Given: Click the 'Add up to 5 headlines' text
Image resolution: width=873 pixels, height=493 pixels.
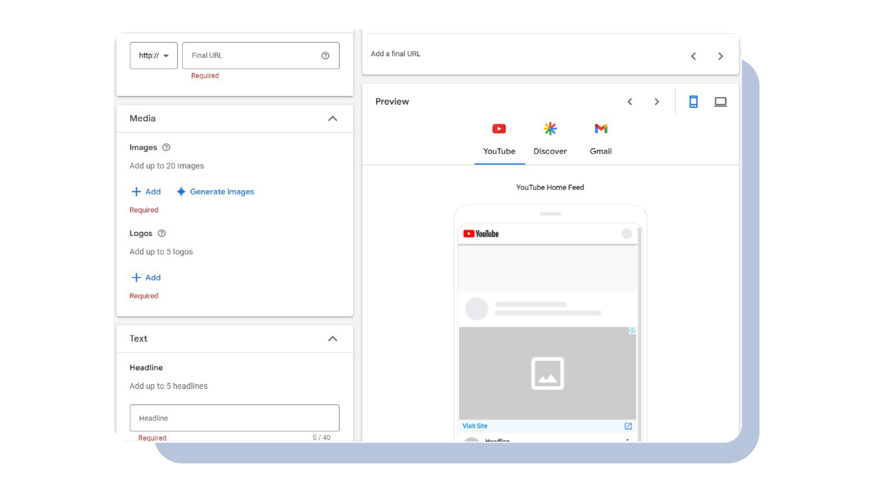Looking at the screenshot, I should point(168,386).
